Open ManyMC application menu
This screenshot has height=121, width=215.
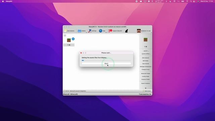pos(9,1)
